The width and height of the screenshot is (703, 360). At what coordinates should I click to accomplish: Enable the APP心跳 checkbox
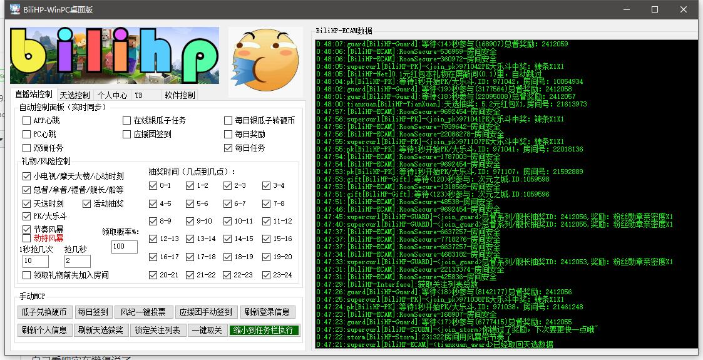26,120
